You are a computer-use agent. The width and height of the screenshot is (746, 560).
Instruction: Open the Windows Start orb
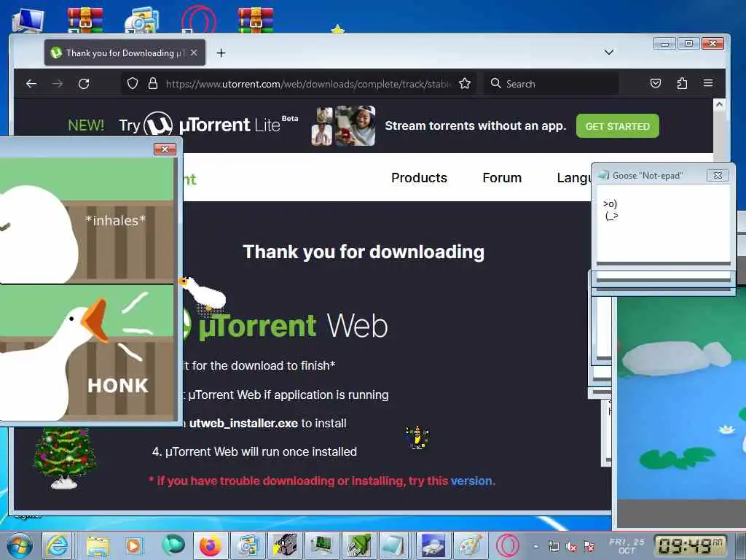20,545
